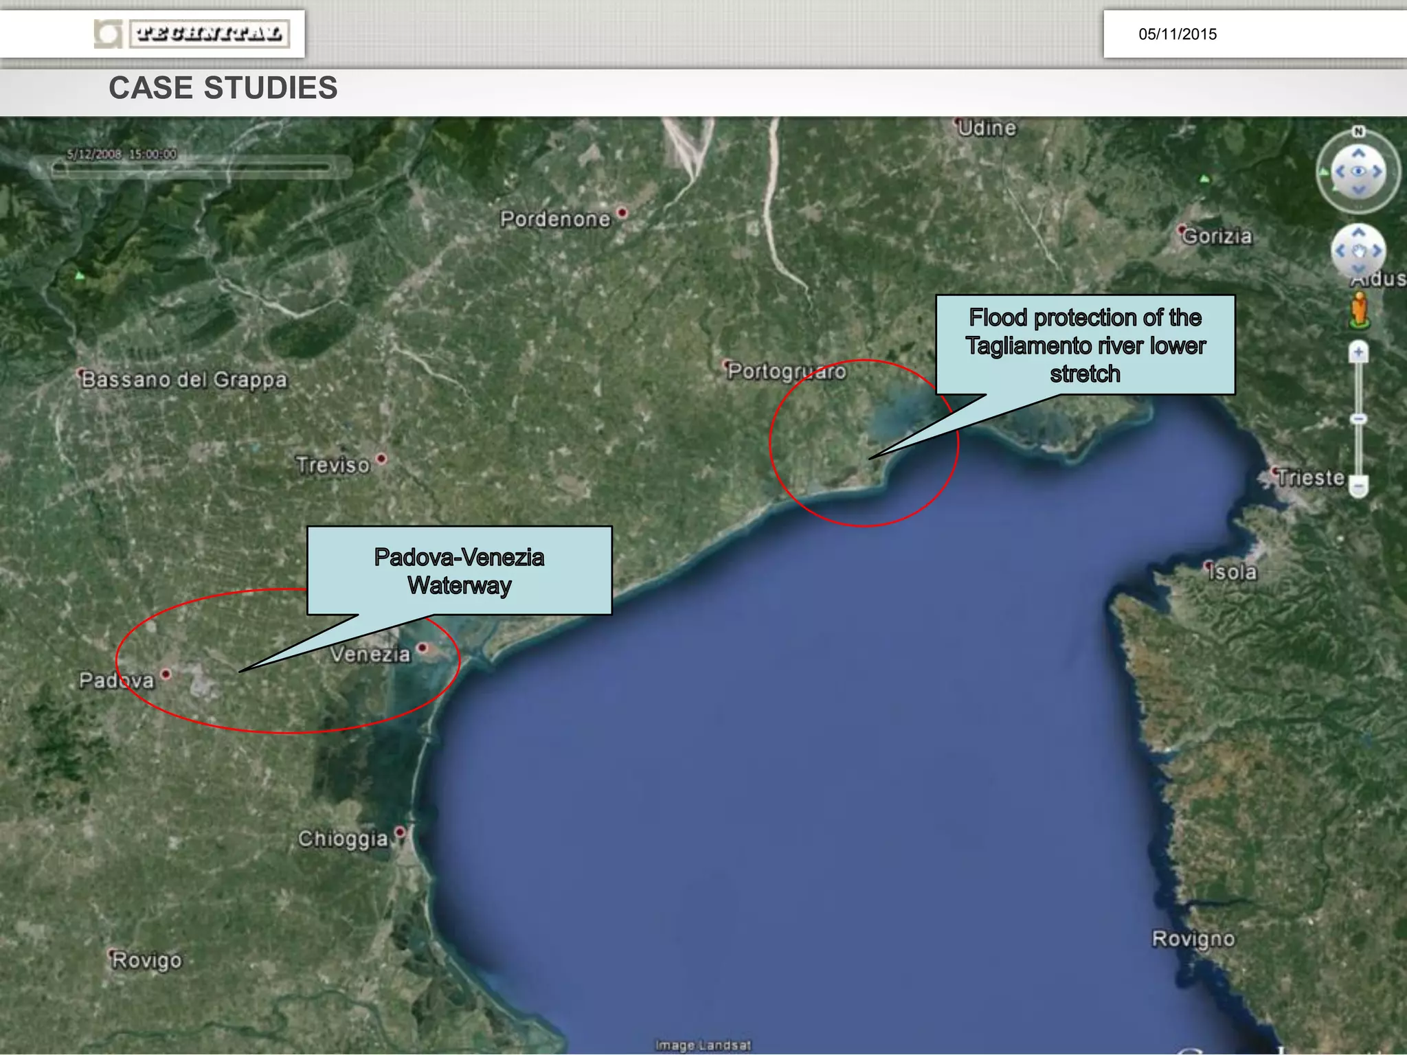Click the zoom slider handle
This screenshot has width=1407, height=1055.
[x=1358, y=418]
